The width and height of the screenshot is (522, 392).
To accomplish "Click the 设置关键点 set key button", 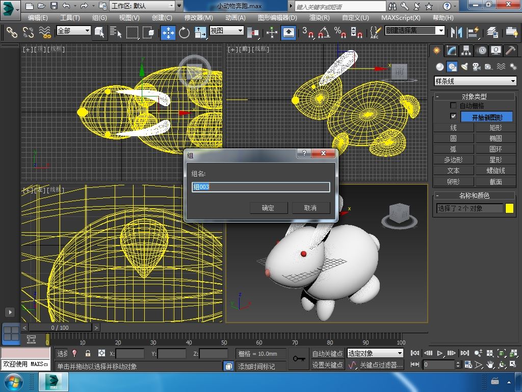I will click(x=328, y=365).
